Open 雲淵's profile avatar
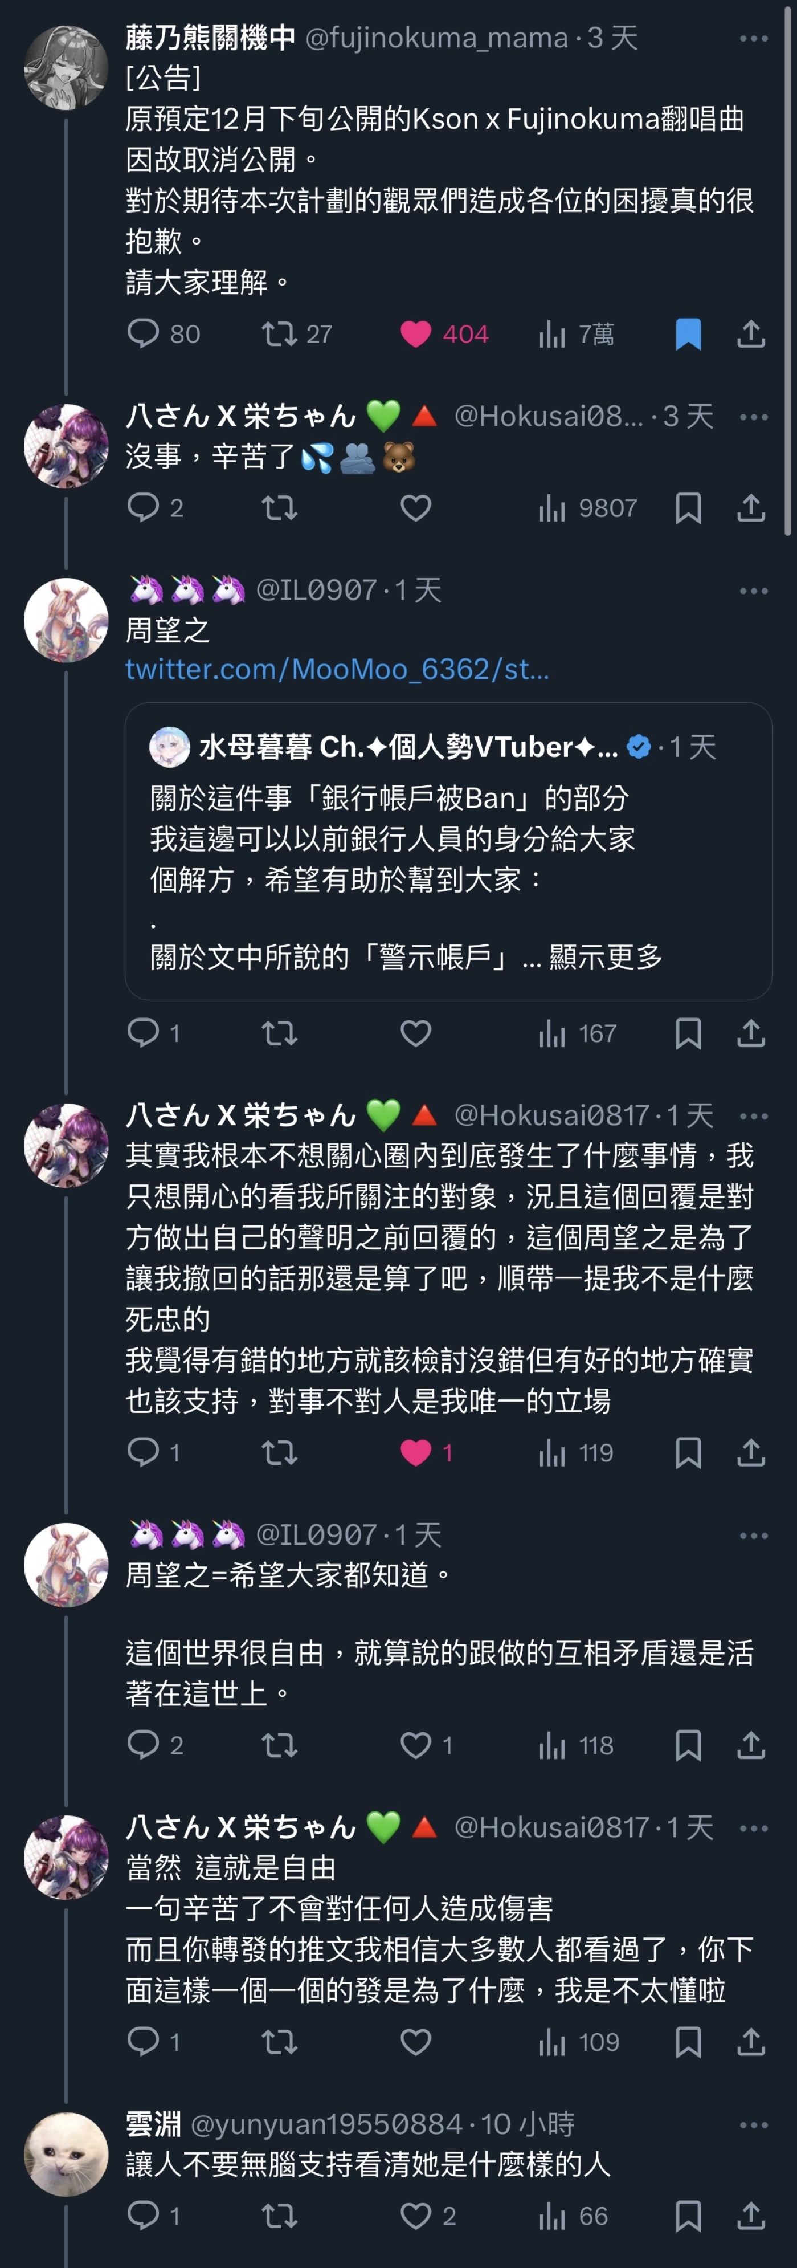Image resolution: width=797 pixels, height=2268 pixels. (x=66, y=2153)
